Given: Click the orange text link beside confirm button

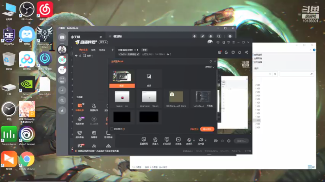Looking at the screenshot, I should point(194,129).
